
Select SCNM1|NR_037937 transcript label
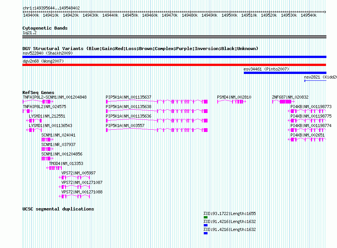click(x=58, y=144)
